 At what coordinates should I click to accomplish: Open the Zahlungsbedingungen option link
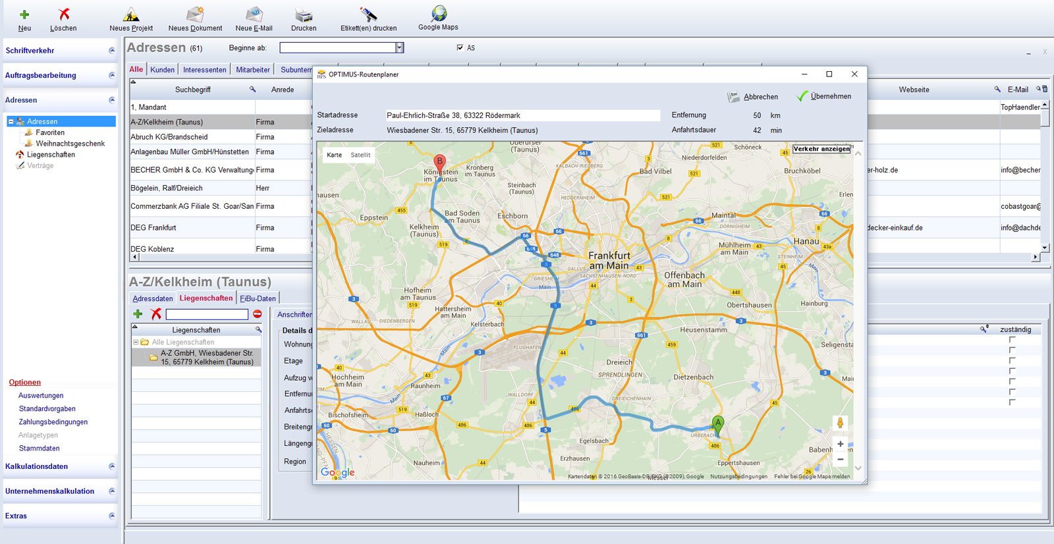[53, 422]
